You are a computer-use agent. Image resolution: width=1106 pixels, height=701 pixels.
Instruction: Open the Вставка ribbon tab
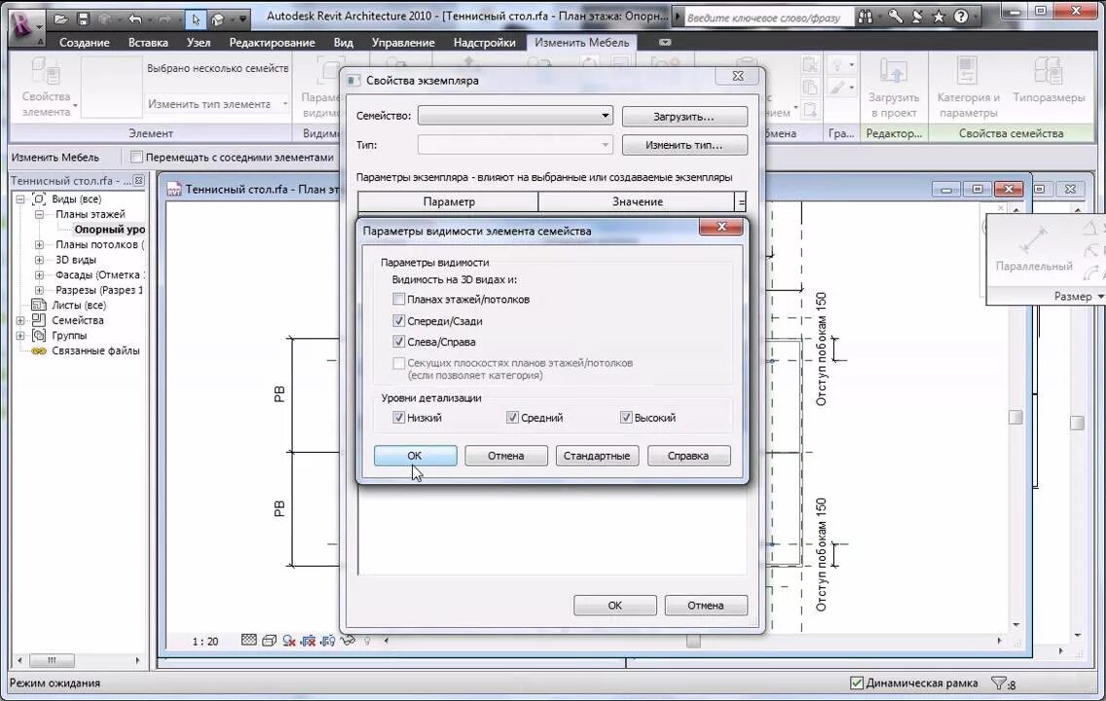(x=148, y=42)
